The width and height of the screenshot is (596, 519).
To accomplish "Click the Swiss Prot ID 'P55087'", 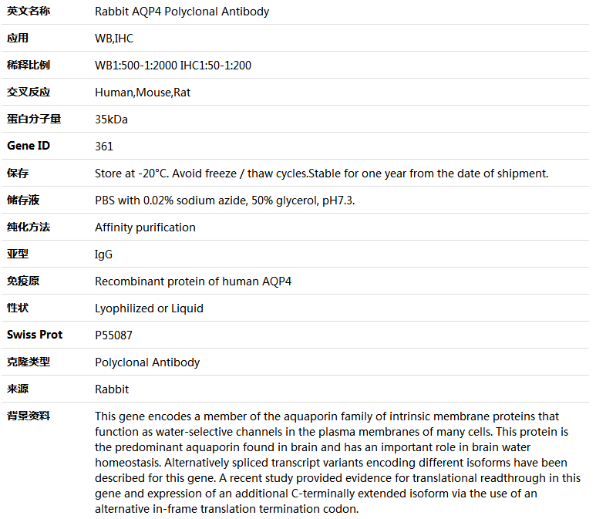I will (x=113, y=335).
